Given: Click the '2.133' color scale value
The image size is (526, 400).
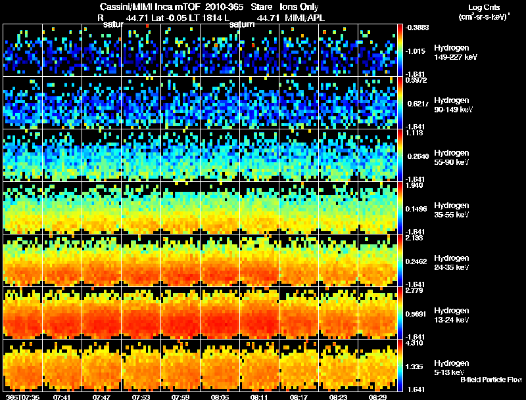Looking at the screenshot, I should pos(414,238).
